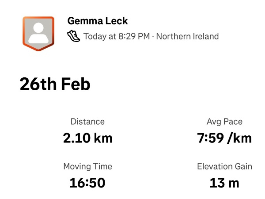This screenshot has height=199, width=265.
Task: Click the Avg Pace stat label
Action: click(x=224, y=122)
